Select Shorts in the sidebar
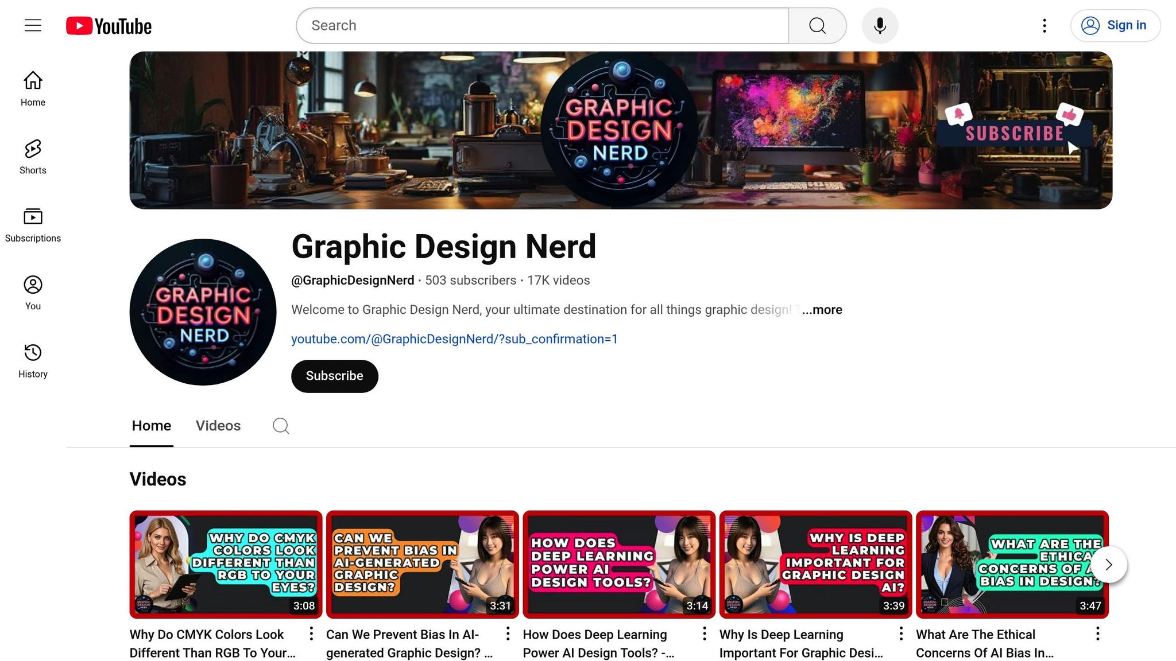The width and height of the screenshot is (1176, 661). click(x=32, y=156)
